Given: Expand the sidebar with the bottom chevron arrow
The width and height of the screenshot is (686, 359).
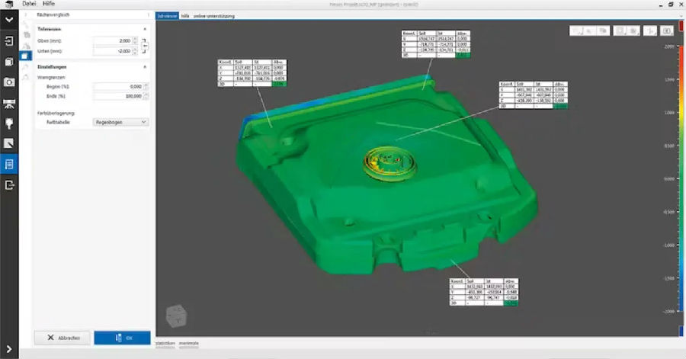Looking at the screenshot, I should 8,349.
